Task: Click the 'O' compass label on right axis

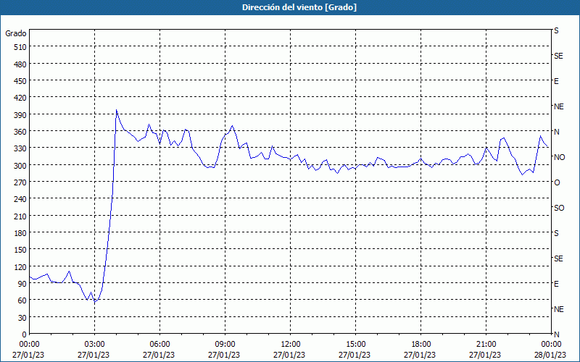Action: (557, 182)
